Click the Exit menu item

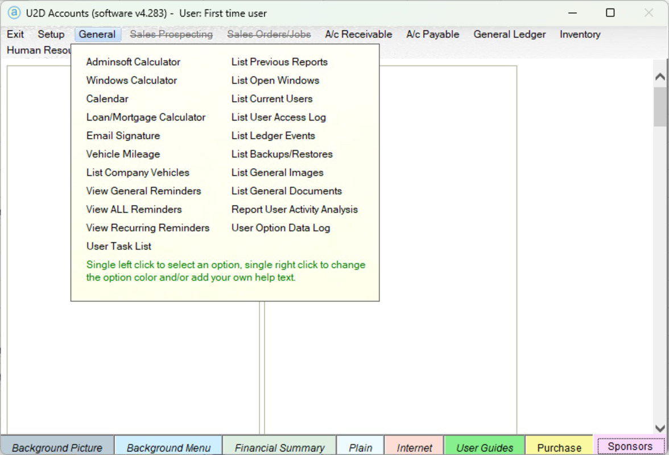[15, 34]
